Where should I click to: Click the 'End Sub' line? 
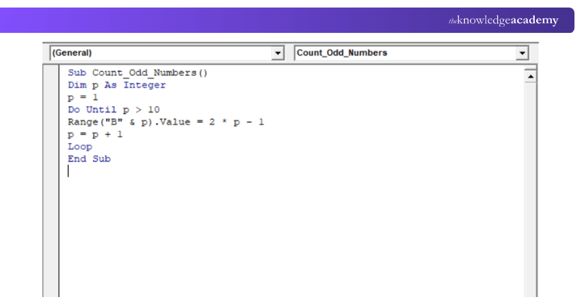click(89, 159)
